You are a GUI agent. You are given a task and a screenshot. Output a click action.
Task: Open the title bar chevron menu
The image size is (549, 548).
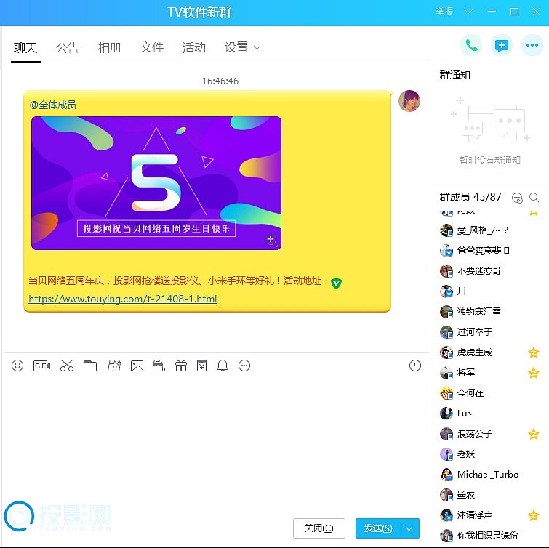click(468, 12)
